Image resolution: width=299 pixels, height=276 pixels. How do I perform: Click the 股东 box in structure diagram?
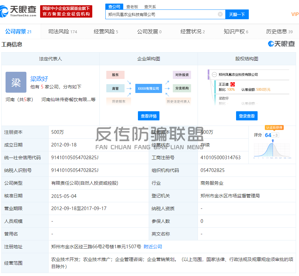pos(115,75)
